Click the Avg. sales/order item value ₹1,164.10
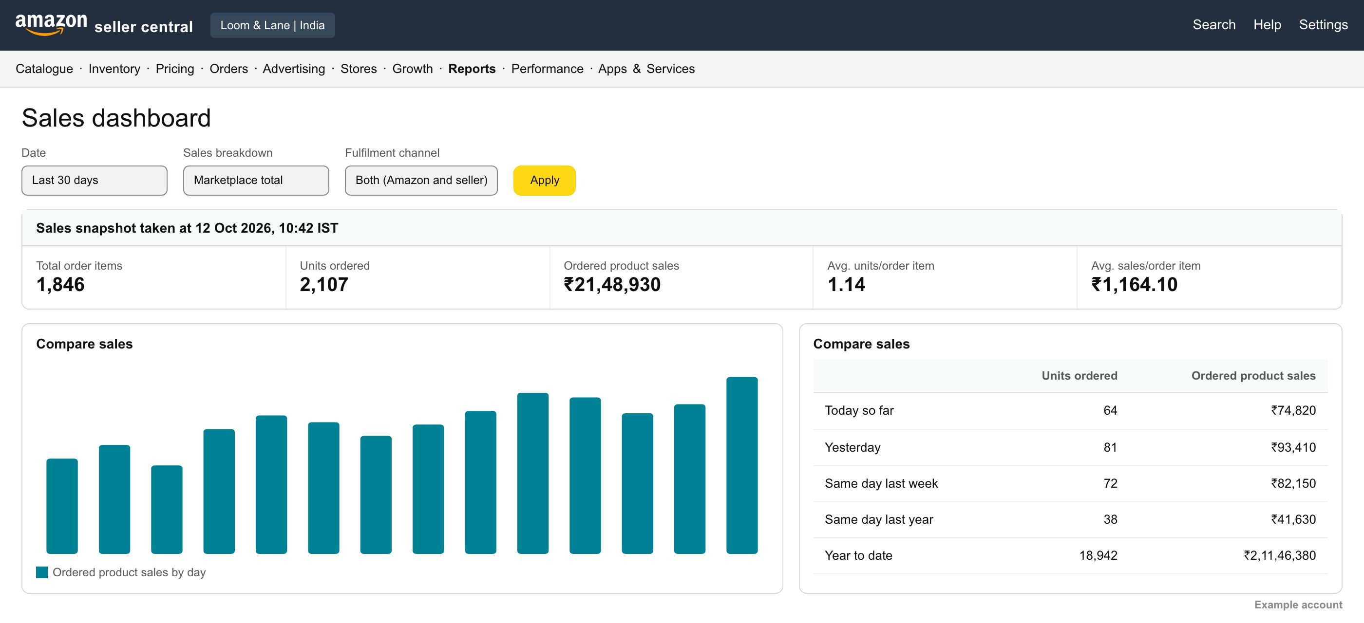Screen dimensions: 1364x623 (x=1134, y=285)
